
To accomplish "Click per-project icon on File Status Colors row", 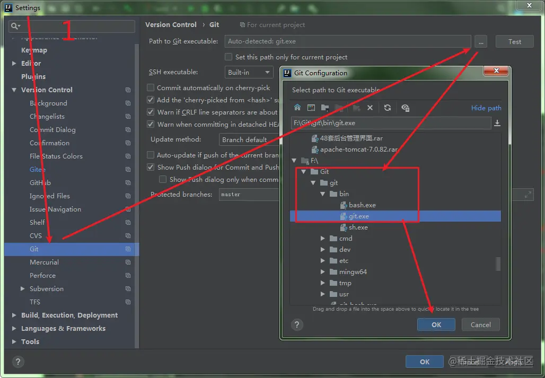I will [x=128, y=156].
